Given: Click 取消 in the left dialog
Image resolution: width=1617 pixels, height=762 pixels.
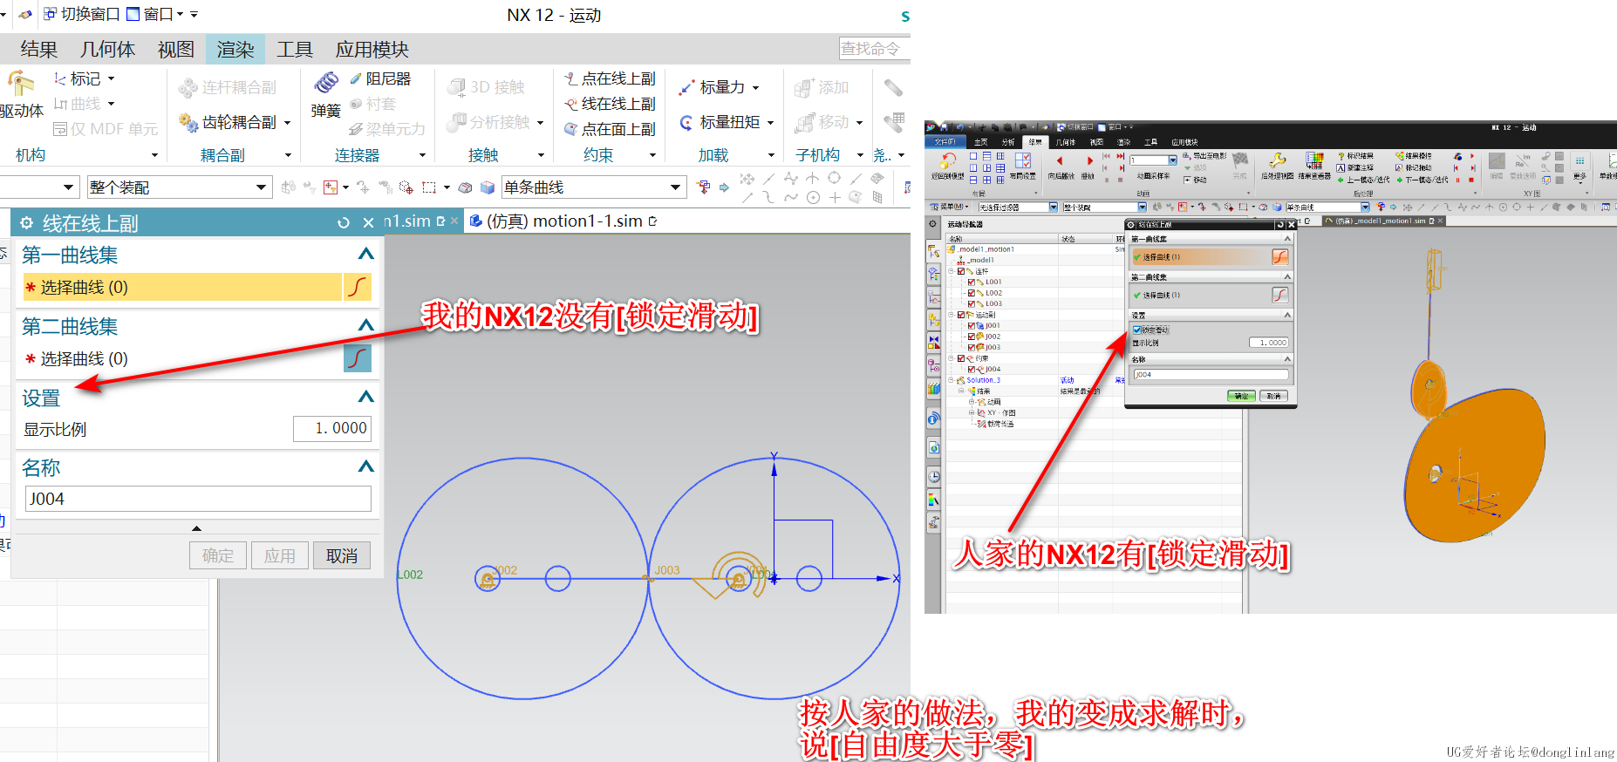Looking at the screenshot, I should pyautogui.click(x=342, y=555).
